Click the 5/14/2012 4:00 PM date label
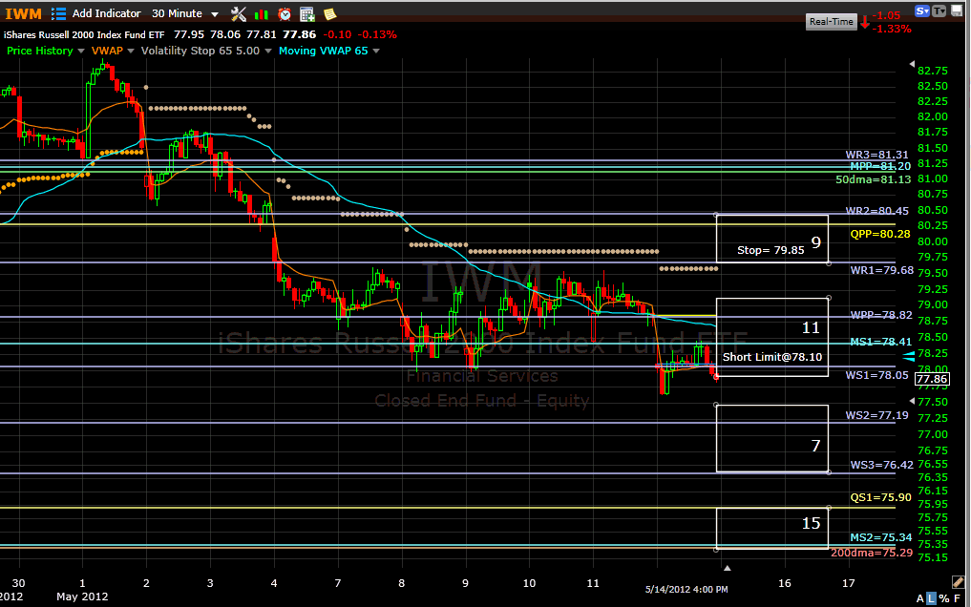This screenshot has width=971, height=607. tap(686, 589)
